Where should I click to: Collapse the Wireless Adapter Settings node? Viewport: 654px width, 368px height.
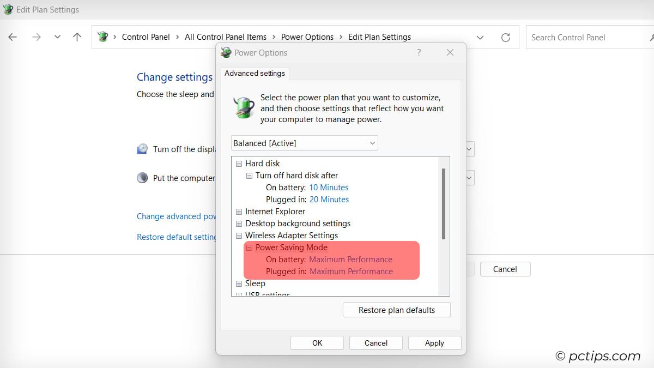coord(239,236)
